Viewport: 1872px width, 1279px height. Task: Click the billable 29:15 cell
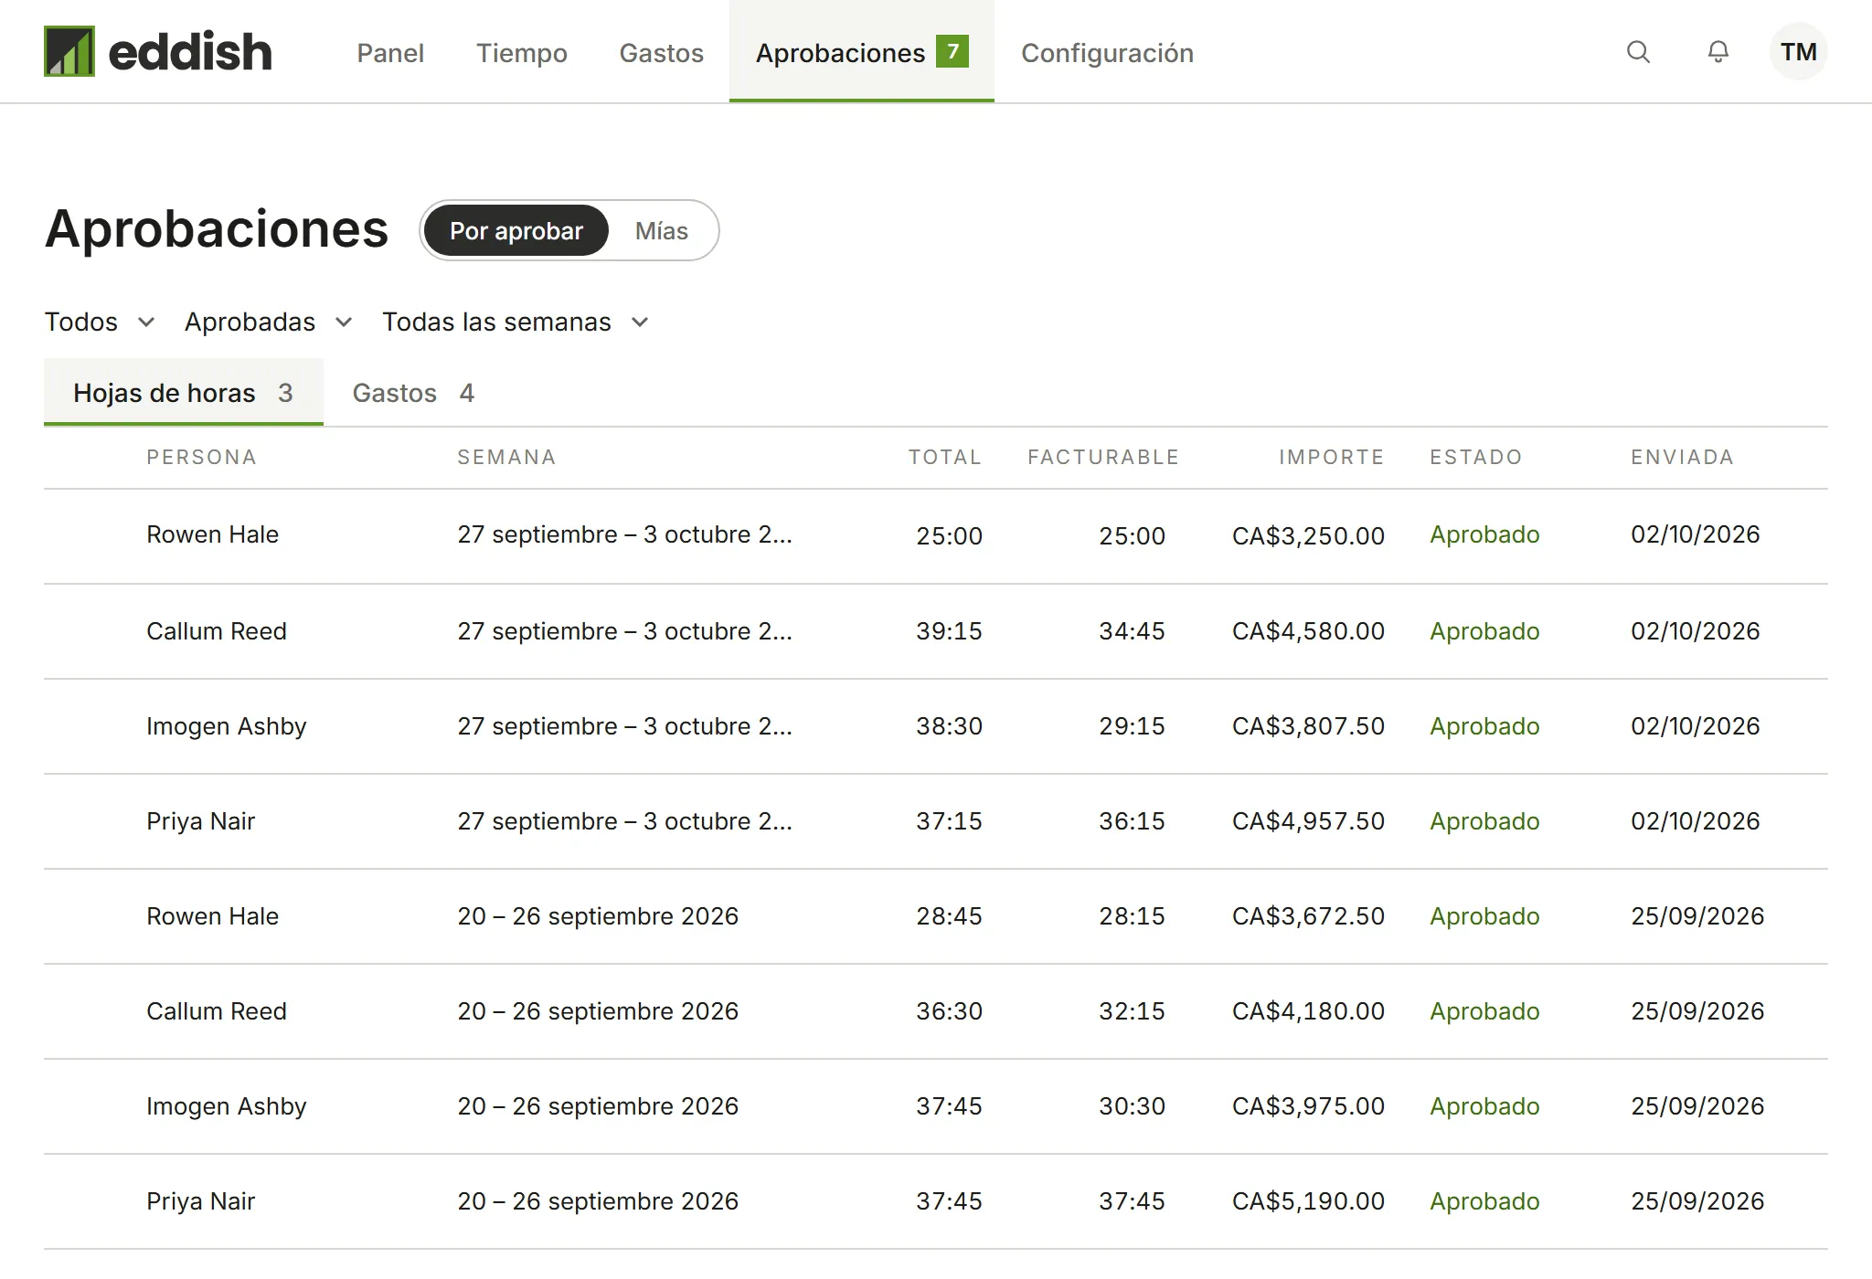[x=1132, y=725]
